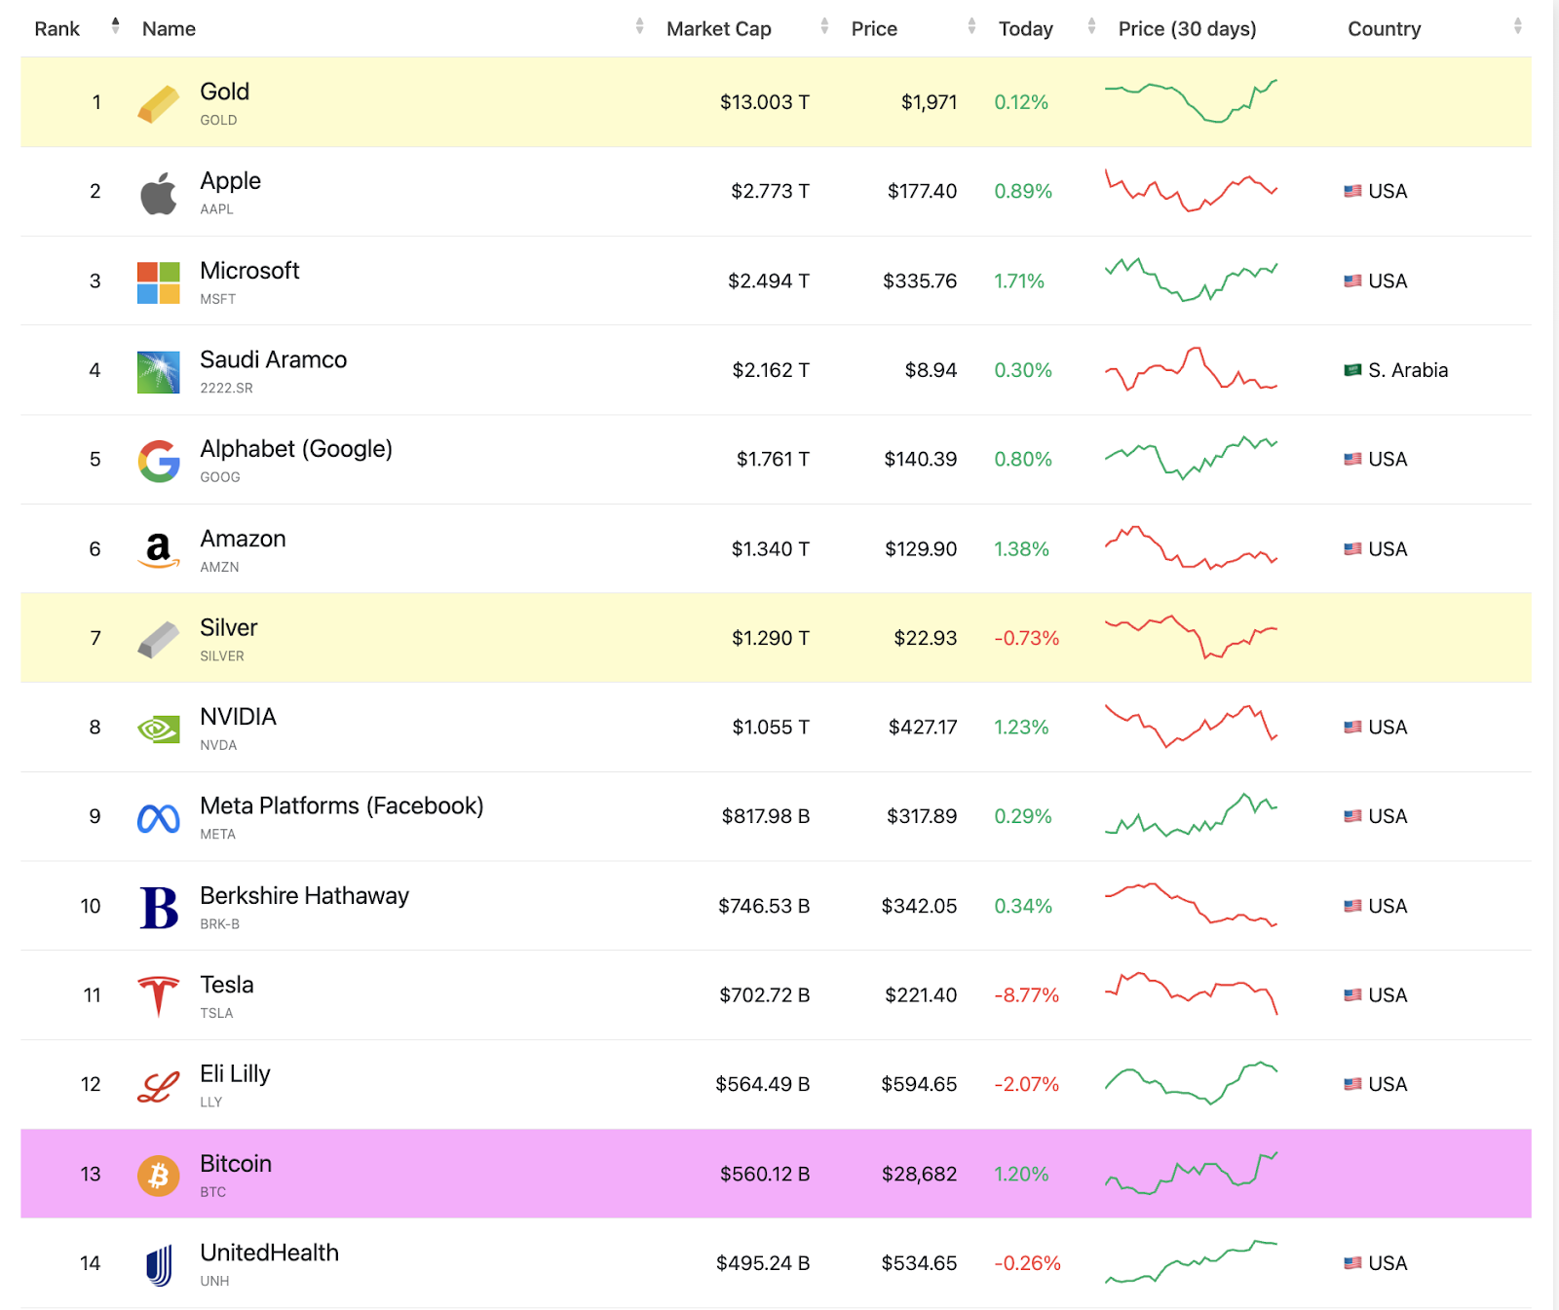Open the Berkshire Hathaway link
The height and width of the screenshot is (1310, 1559).
(304, 896)
